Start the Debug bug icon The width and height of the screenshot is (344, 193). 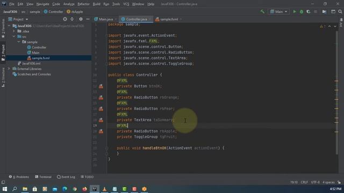point(302,12)
